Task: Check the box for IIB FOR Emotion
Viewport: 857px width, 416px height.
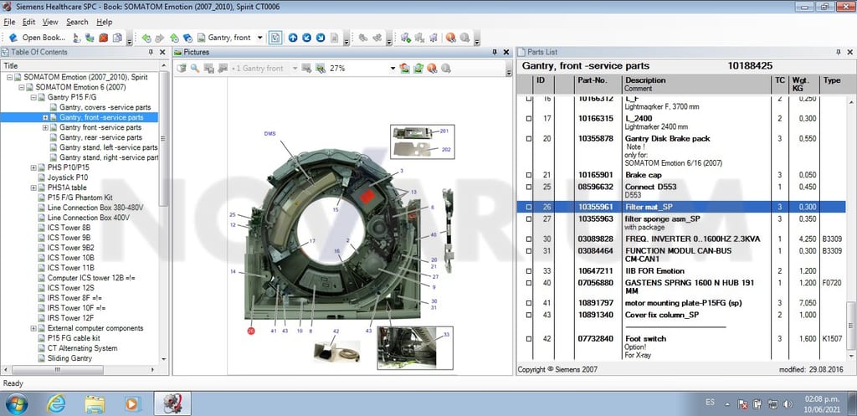Action: click(x=529, y=271)
